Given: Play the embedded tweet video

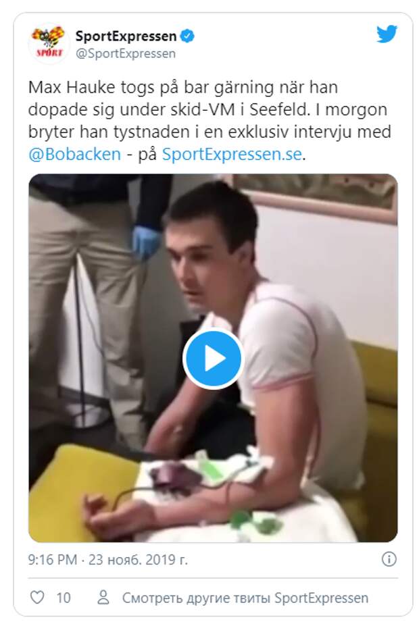Looking at the screenshot, I should (213, 358).
